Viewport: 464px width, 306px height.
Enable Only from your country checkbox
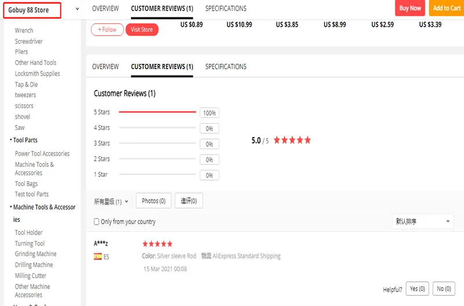tap(96, 222)
